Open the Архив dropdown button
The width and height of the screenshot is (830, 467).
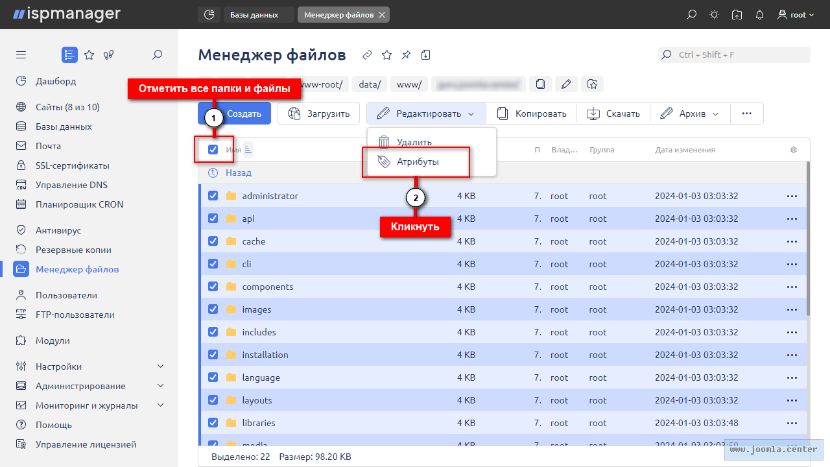click(689, 114)
